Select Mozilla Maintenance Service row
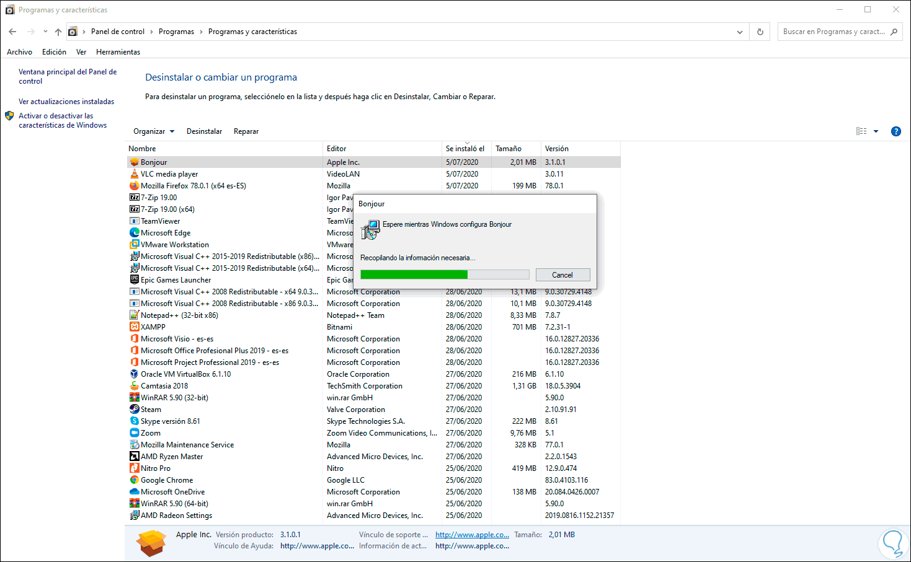Viewport: 911px width, 562px height. (x=373, y=445)
